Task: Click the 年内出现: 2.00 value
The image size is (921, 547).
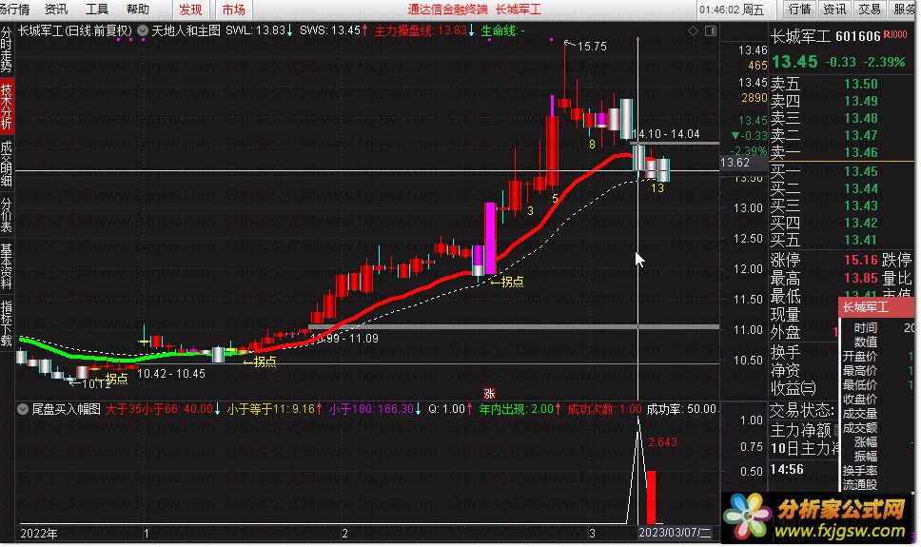Action: click(519, 409)
